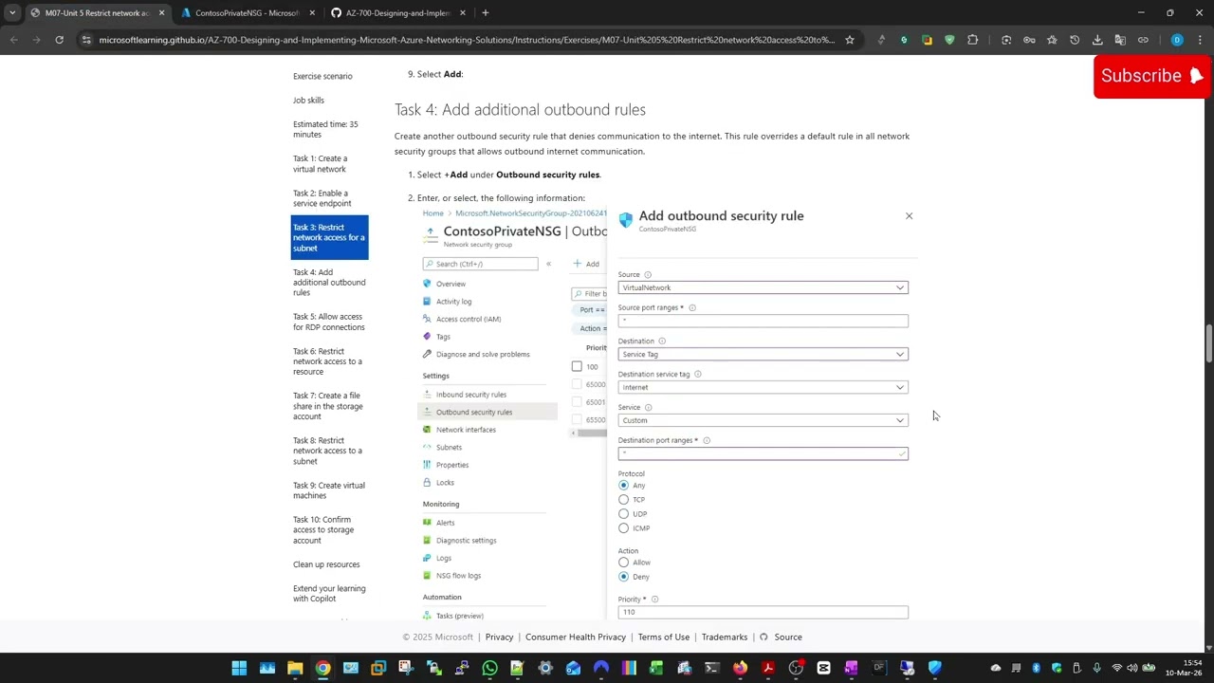Image resolution: width=1214 pixels, height=683 pixels.
Task: Open Clean up resources sidebar link
Action: (x=326, y=564)
